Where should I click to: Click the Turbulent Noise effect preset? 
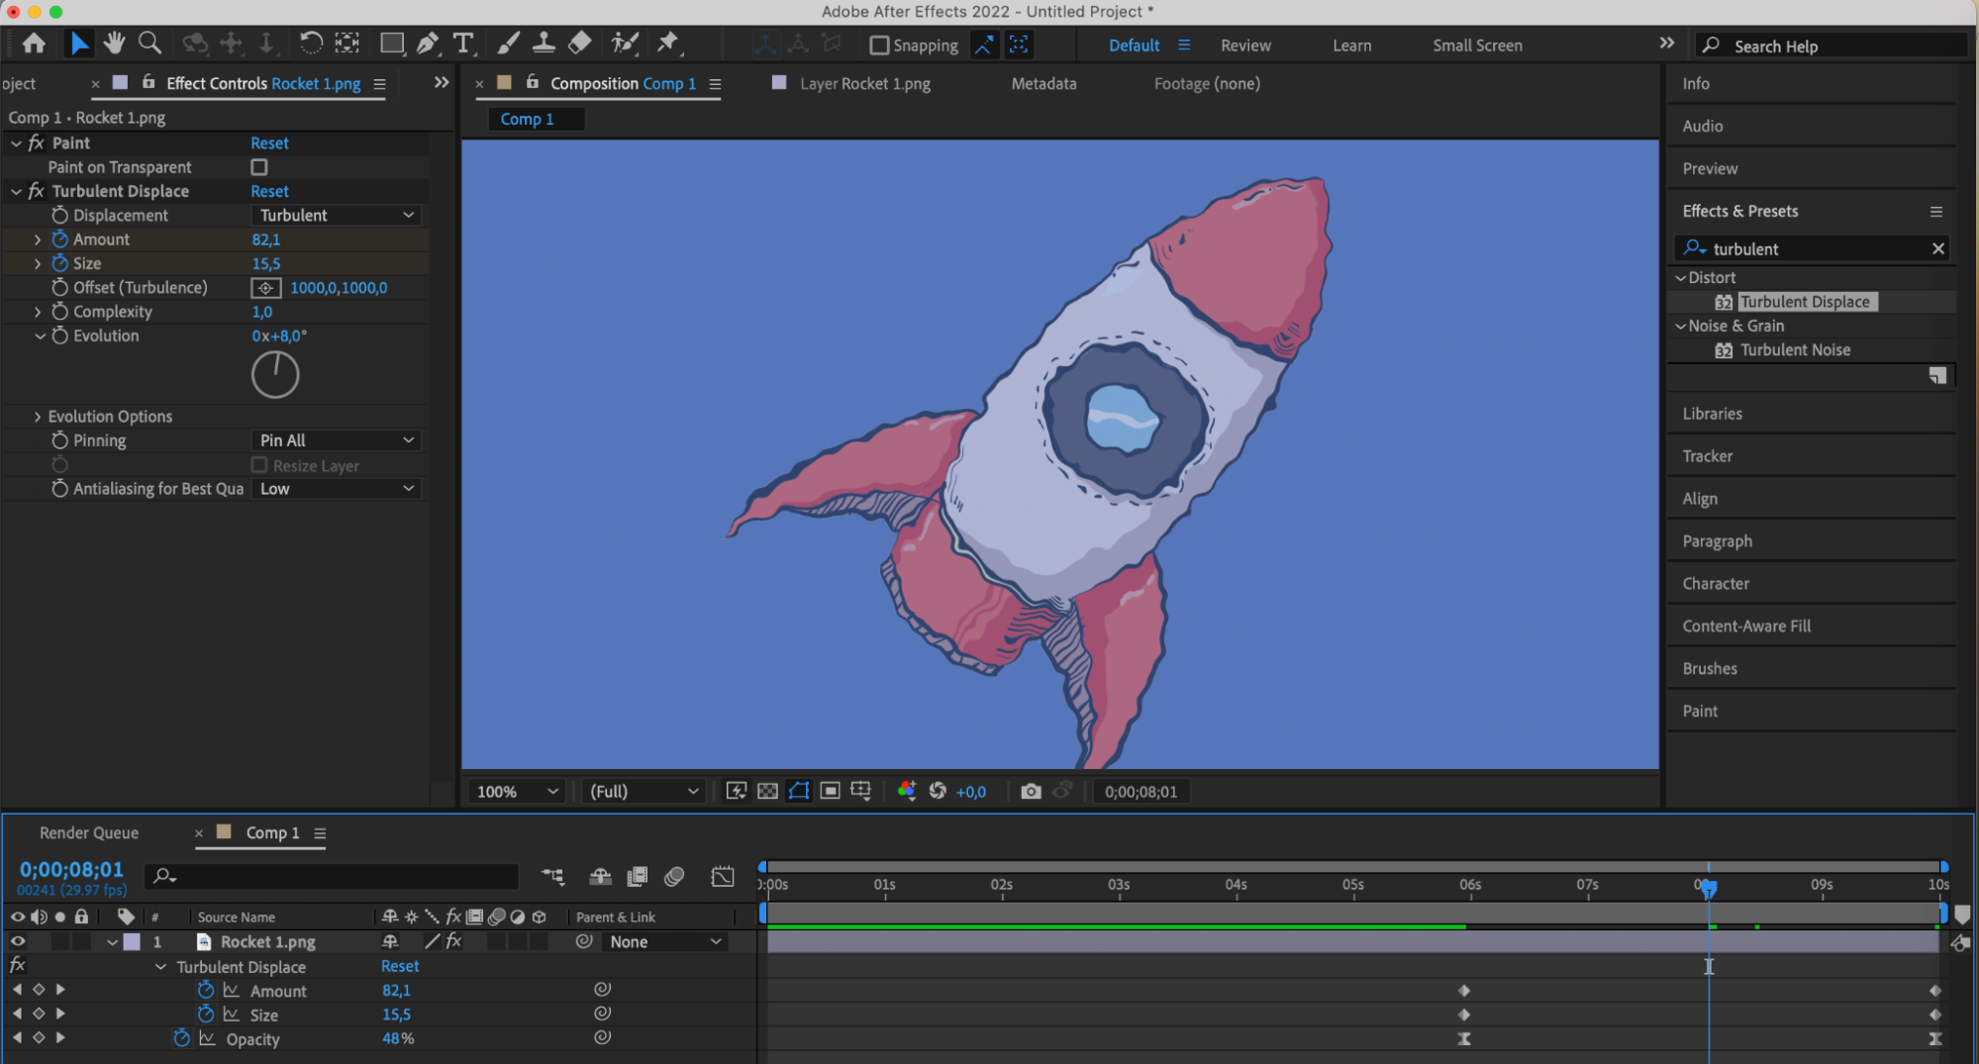[1795, 350]
